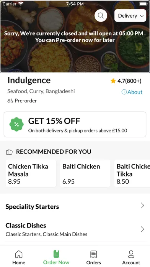Select Chicken Tikka Masala card
150x267 pixels.
pyautogui.click(x=31, y=173)
